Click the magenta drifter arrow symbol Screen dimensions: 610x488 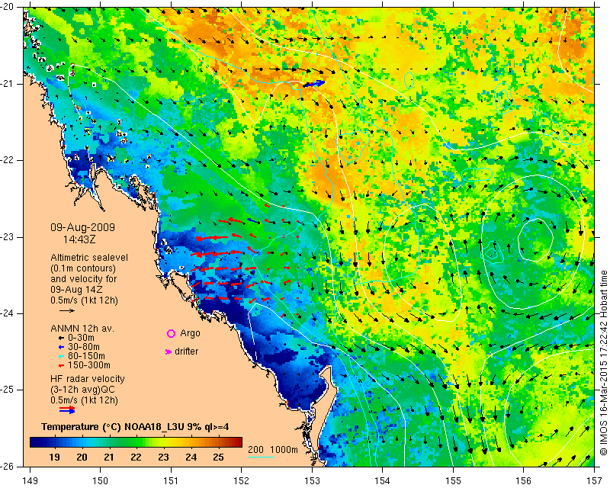[169, 352]
